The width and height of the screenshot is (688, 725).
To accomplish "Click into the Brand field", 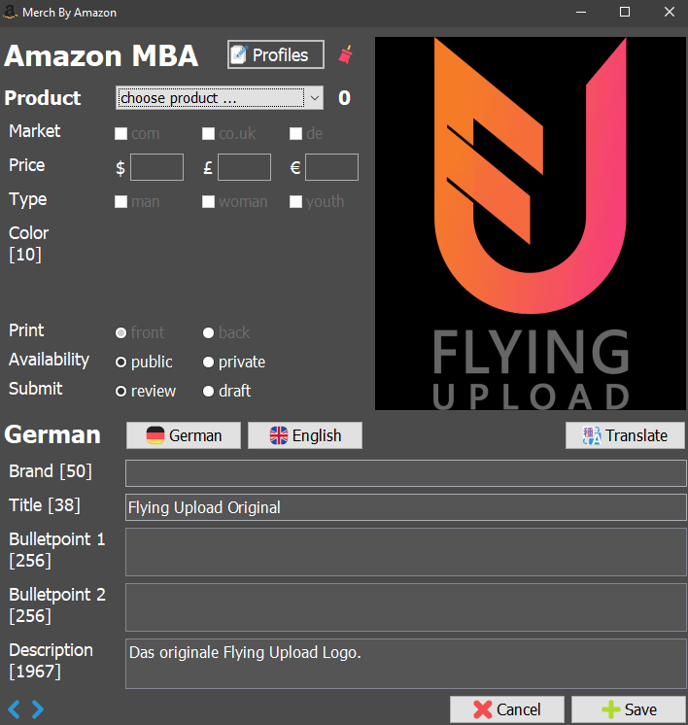I will point(405,473).
